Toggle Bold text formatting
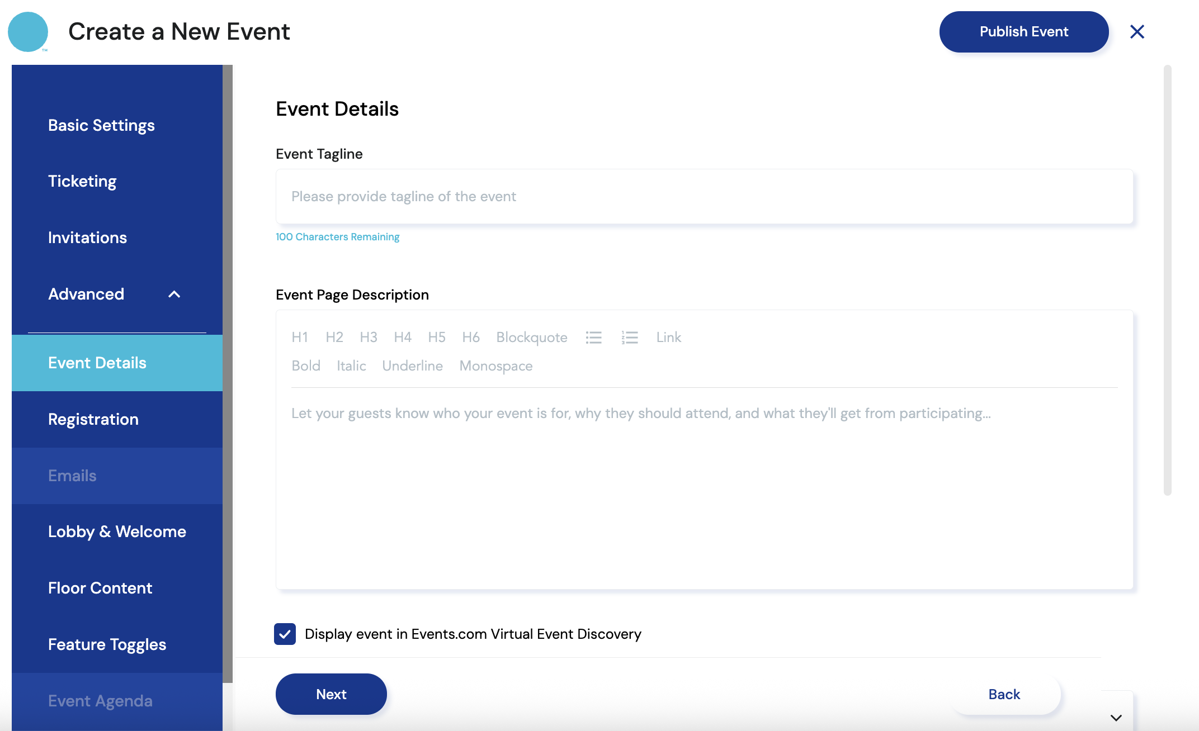Image resolution: width=1199 pixels, height=731 pixels. [306, 366]
